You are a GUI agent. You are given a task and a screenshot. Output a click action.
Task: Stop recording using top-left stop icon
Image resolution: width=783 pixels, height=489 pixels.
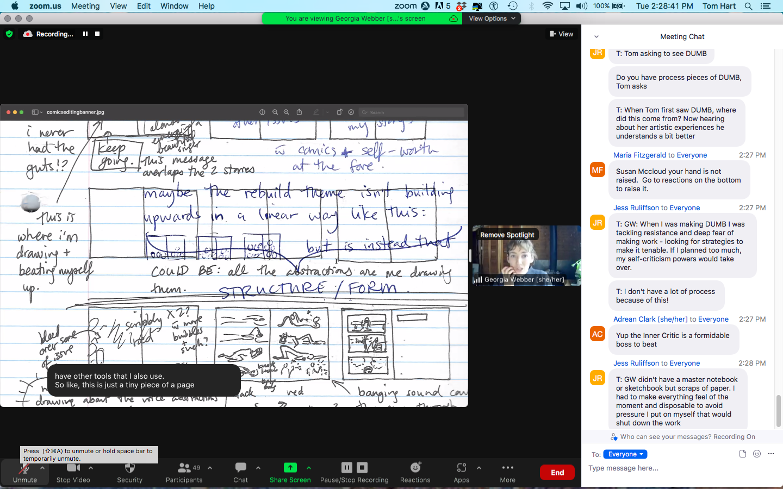(x=97, y=34)
